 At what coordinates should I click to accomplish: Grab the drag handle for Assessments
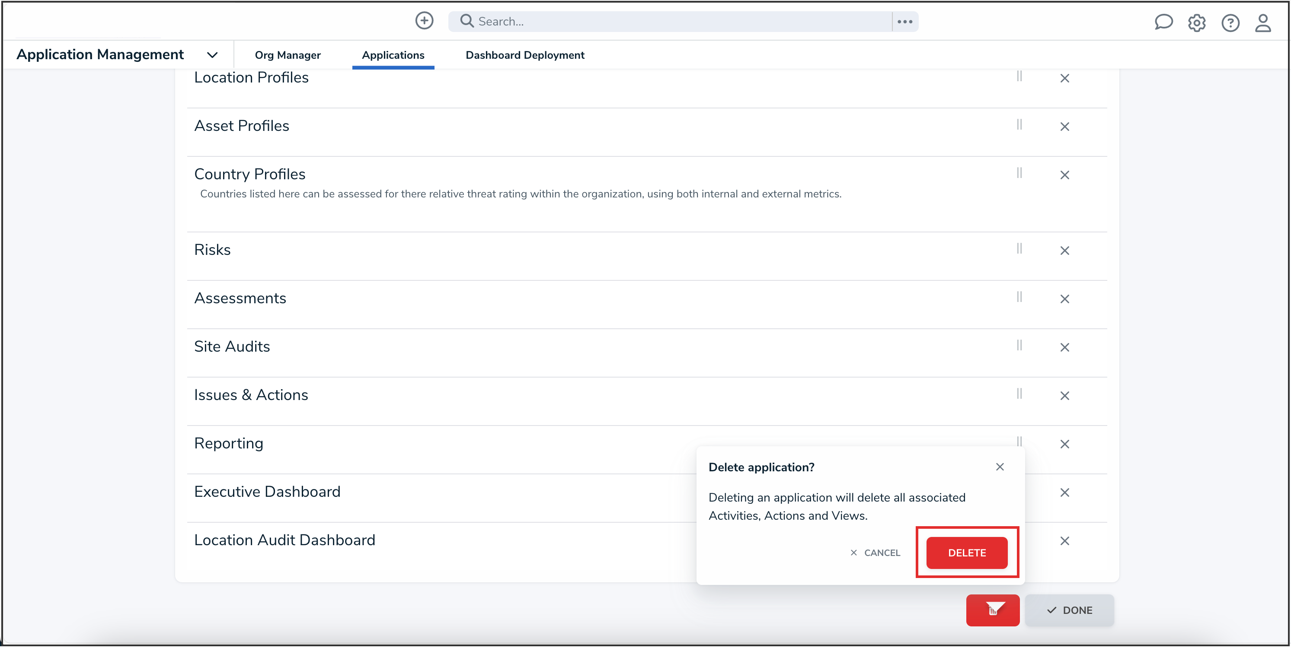(1019, 297)
